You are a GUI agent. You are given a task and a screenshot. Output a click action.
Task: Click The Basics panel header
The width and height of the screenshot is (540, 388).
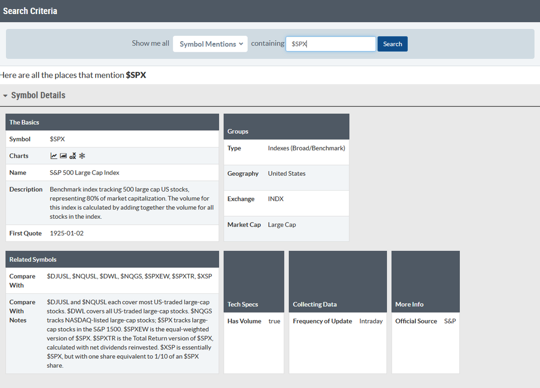(x=112, y=122)
